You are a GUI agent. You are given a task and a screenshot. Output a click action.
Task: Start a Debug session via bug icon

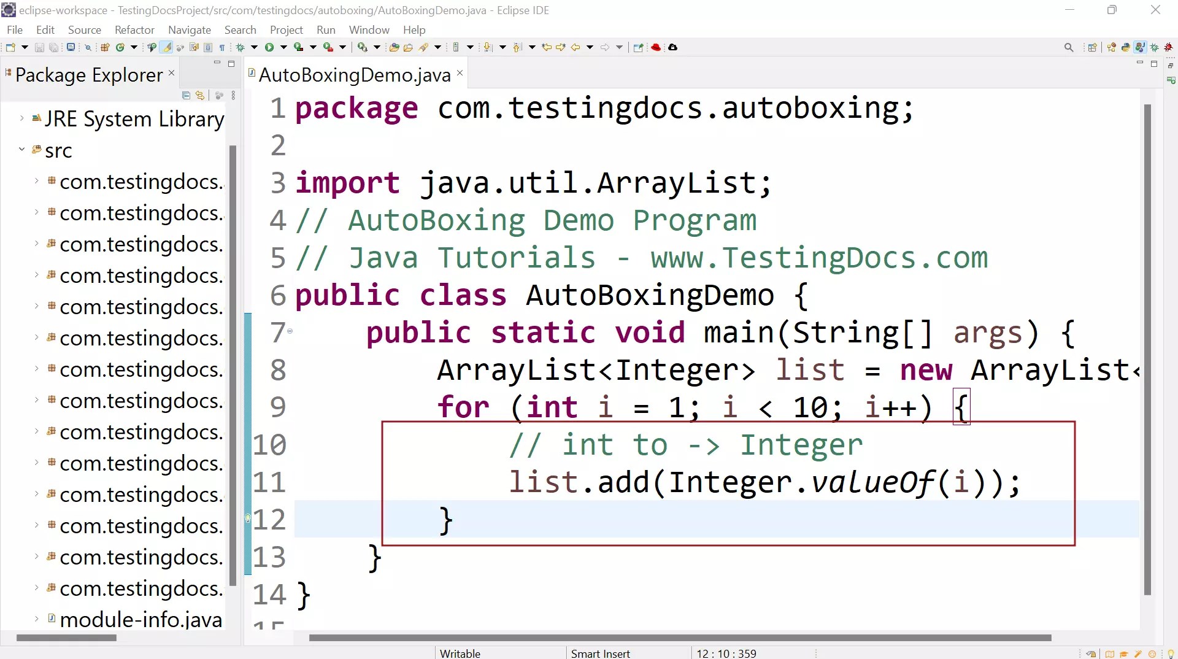[x=240, y=47]
